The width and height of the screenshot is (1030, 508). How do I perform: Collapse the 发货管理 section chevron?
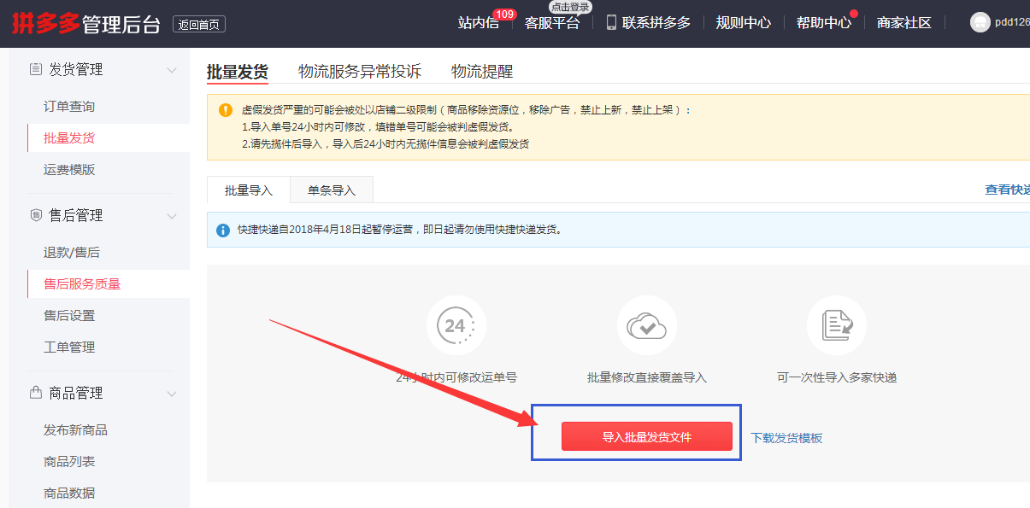tap(172, 70)
